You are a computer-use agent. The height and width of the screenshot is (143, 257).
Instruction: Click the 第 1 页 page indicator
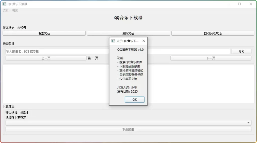pos(93,58)
